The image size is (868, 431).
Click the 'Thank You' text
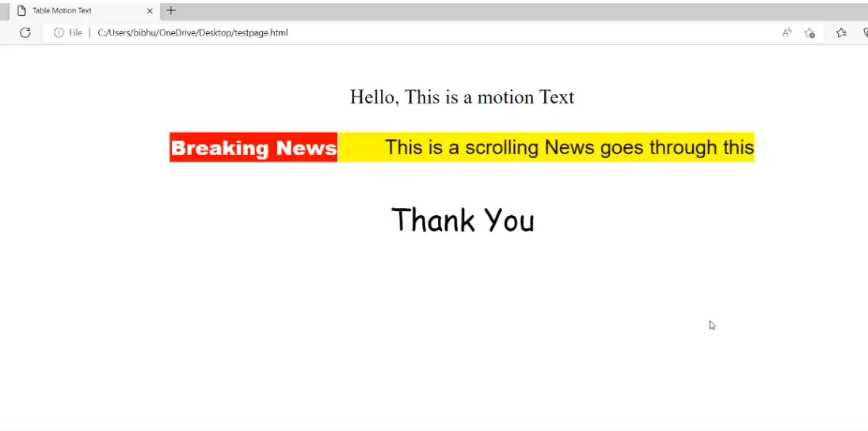pos(463,220)
